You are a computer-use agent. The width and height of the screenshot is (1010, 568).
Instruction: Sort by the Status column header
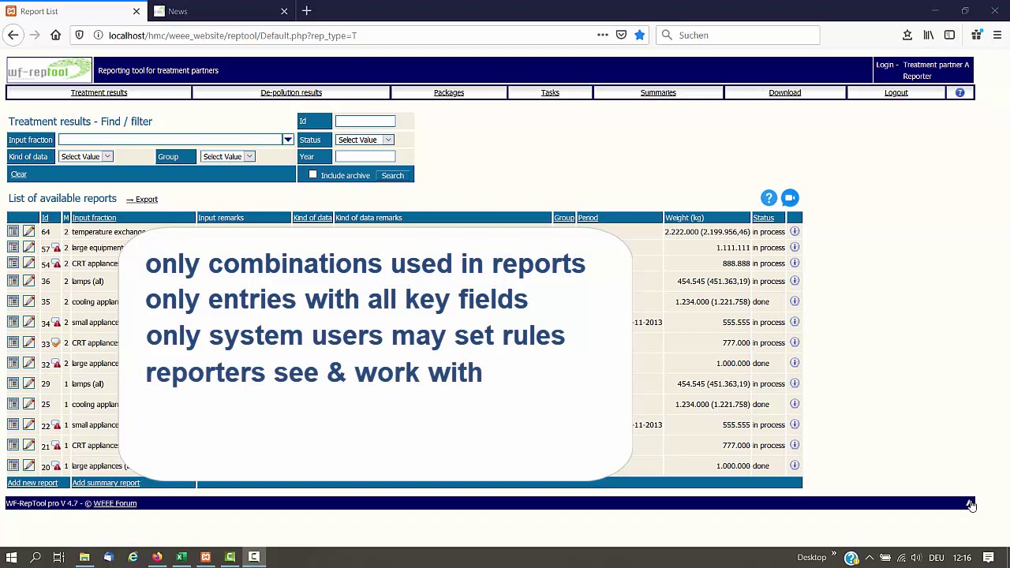763,218
